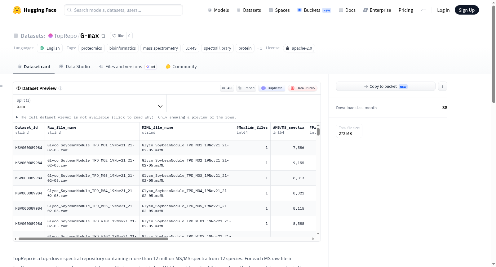Image resolution: width=496 pixels, height=267 pixels.
Task: Select the protein tag
Action: point(245,48)
